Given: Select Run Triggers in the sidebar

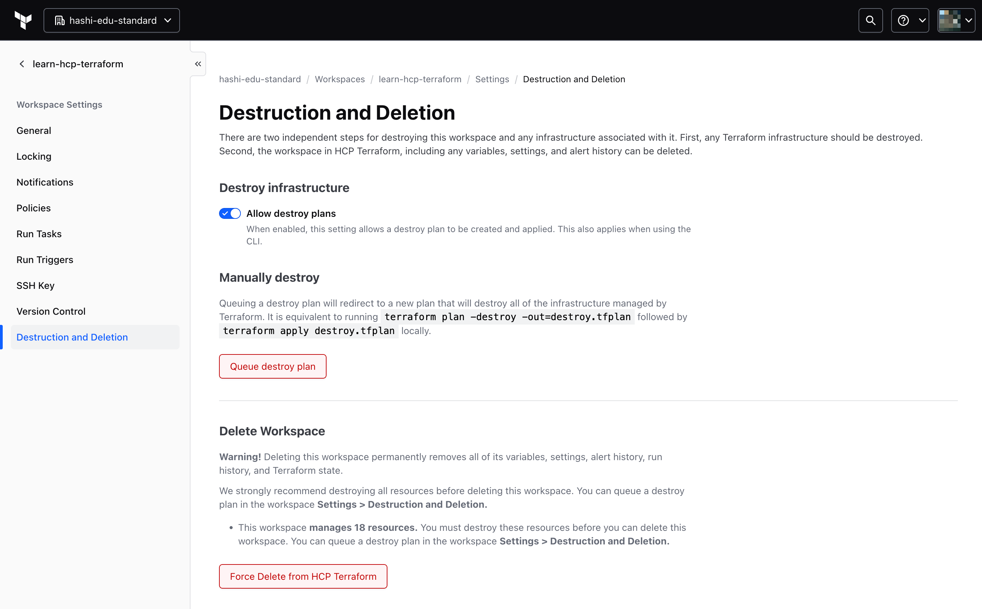Looking at the screenshot, I should coord(45,259).
